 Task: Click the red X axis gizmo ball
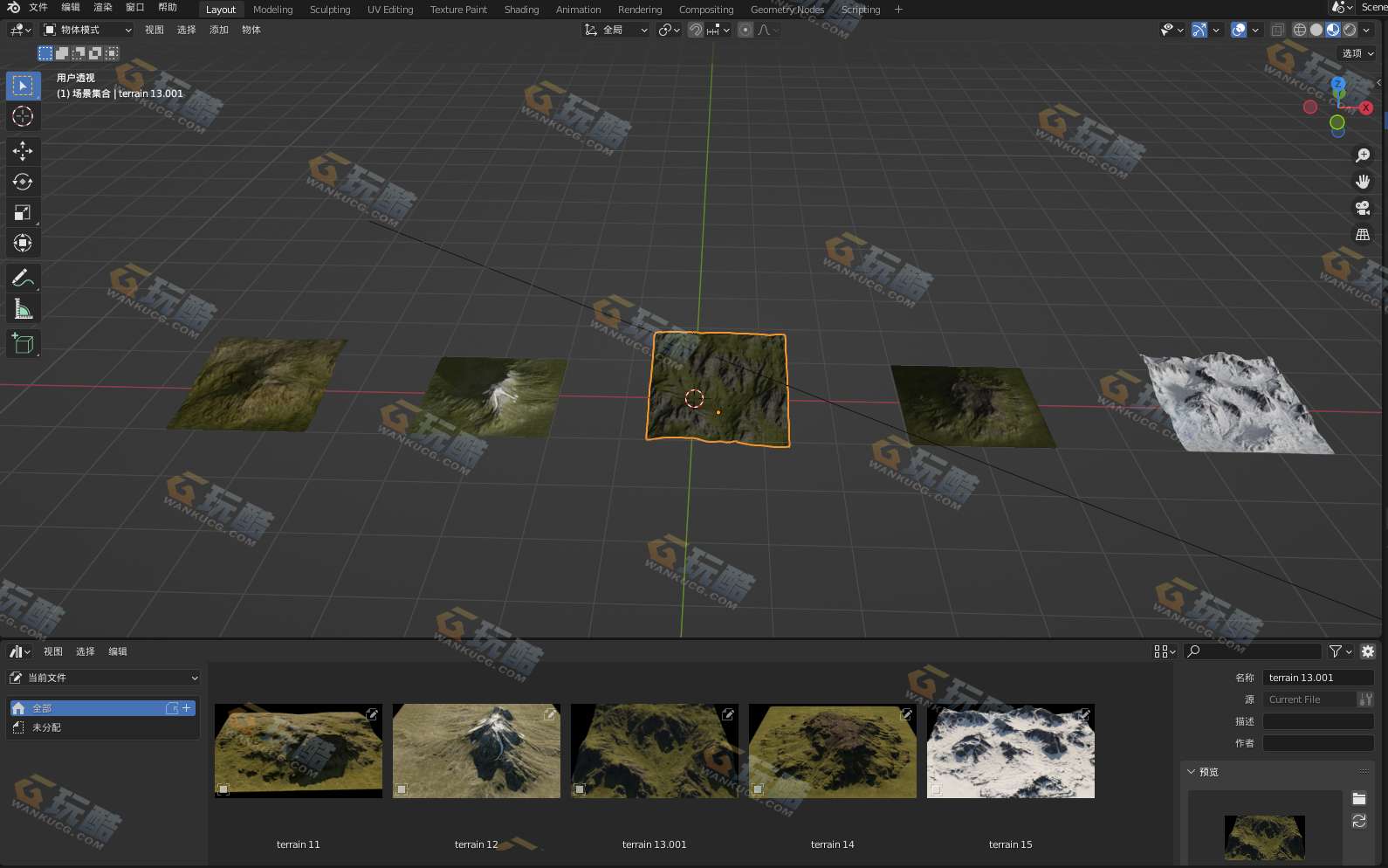[x=1366, y=107]
